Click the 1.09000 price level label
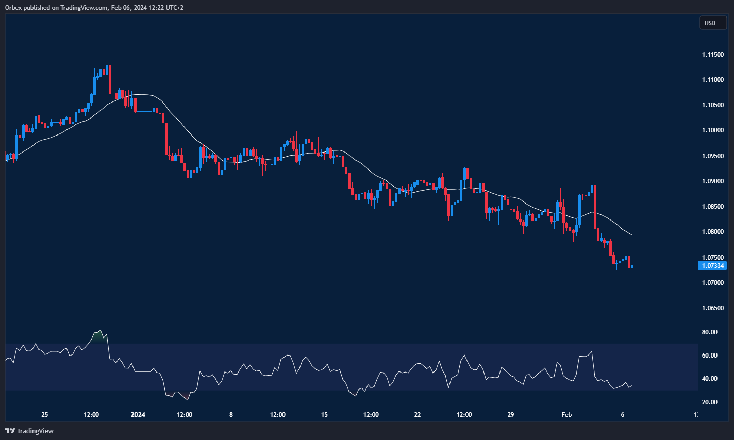734x440 pixels. tap(712, 181)
